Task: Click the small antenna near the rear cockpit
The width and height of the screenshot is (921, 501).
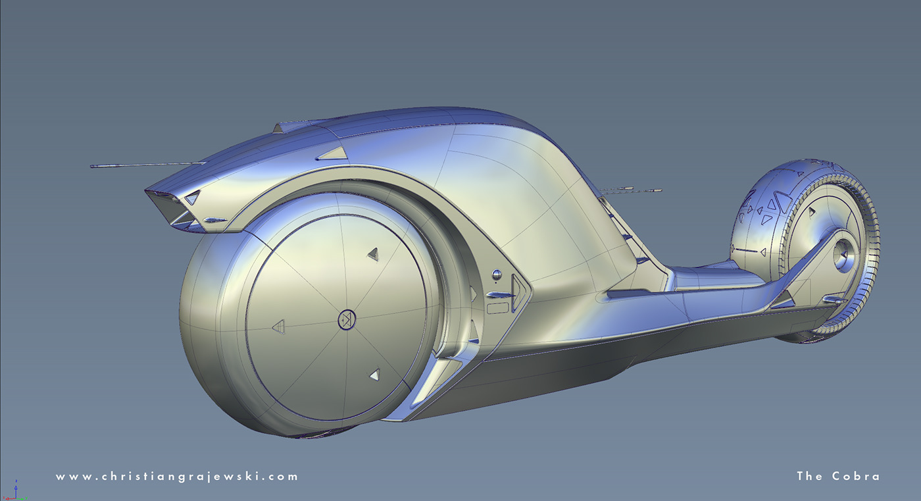Action: click(x=632, y=191)
